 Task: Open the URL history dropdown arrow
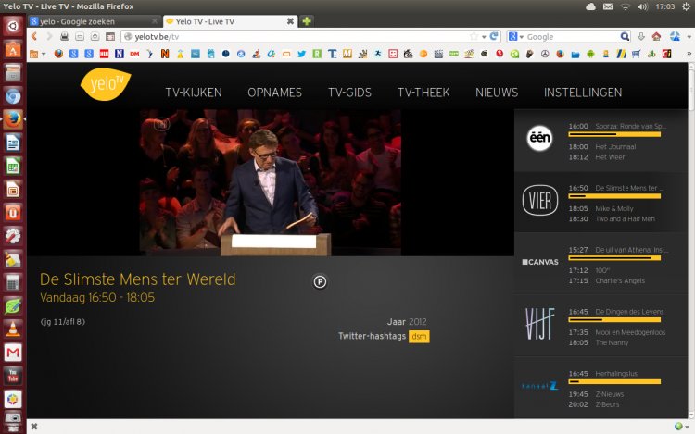(484, 36)
